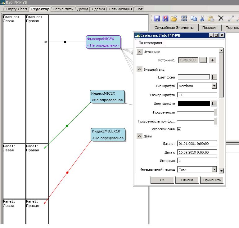Uncheck the Заголовок окна checkbox
239x228 pixels.
pyautogui.click(x=179, y=129)
